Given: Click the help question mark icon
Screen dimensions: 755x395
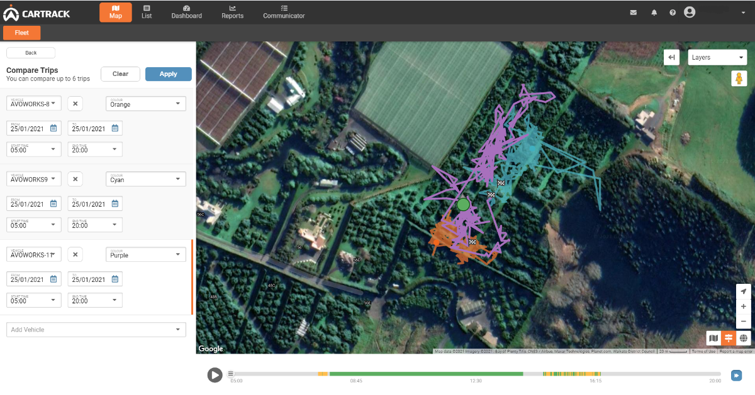Looking at the screenshot, I should (673, 13).
